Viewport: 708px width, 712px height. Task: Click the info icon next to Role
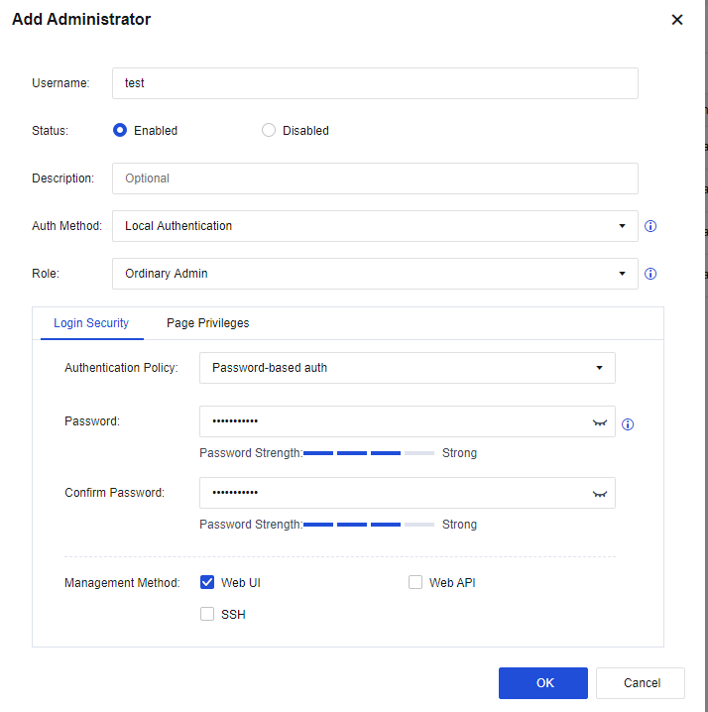(x=650, y=274)
